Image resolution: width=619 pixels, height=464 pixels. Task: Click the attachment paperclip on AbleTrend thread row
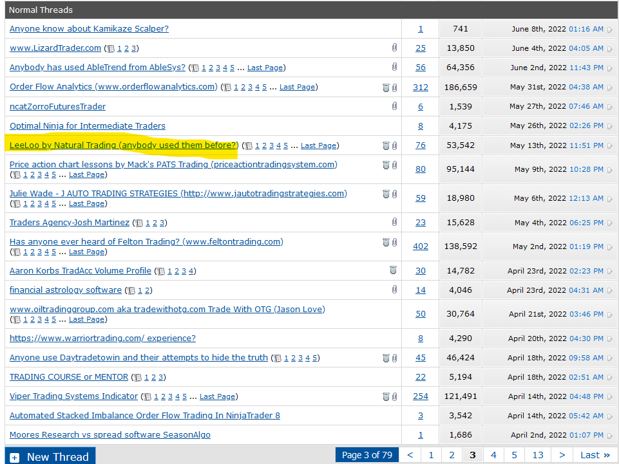tap(394, 67)
